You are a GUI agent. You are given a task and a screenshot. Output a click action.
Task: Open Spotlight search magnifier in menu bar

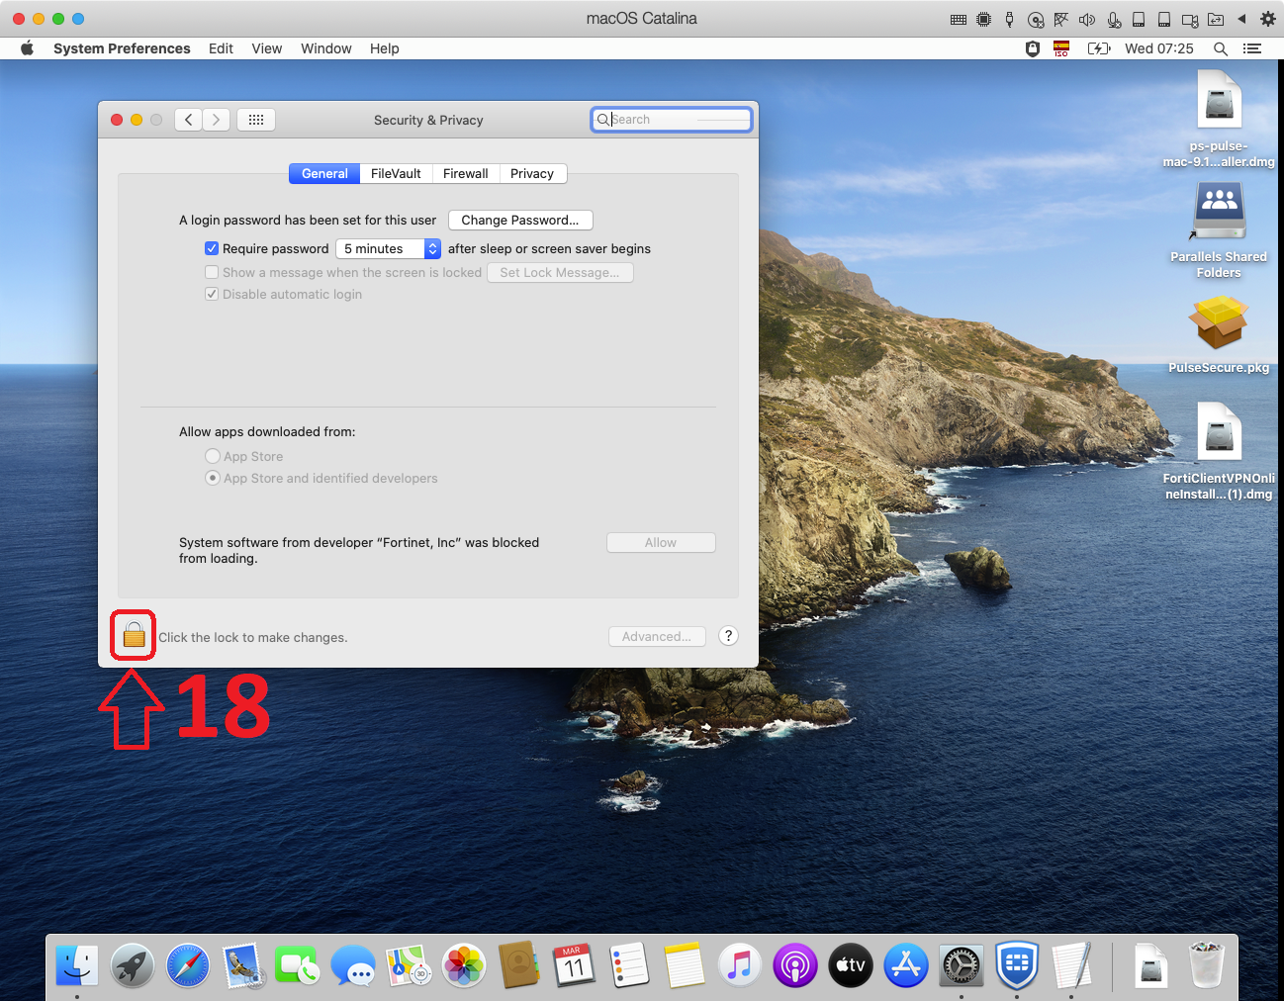pos(1221,48)
